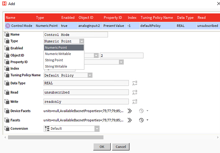Click the purple N icon of Control Mode row
This screenshot has height=153, width=220.
click(8, 26)
